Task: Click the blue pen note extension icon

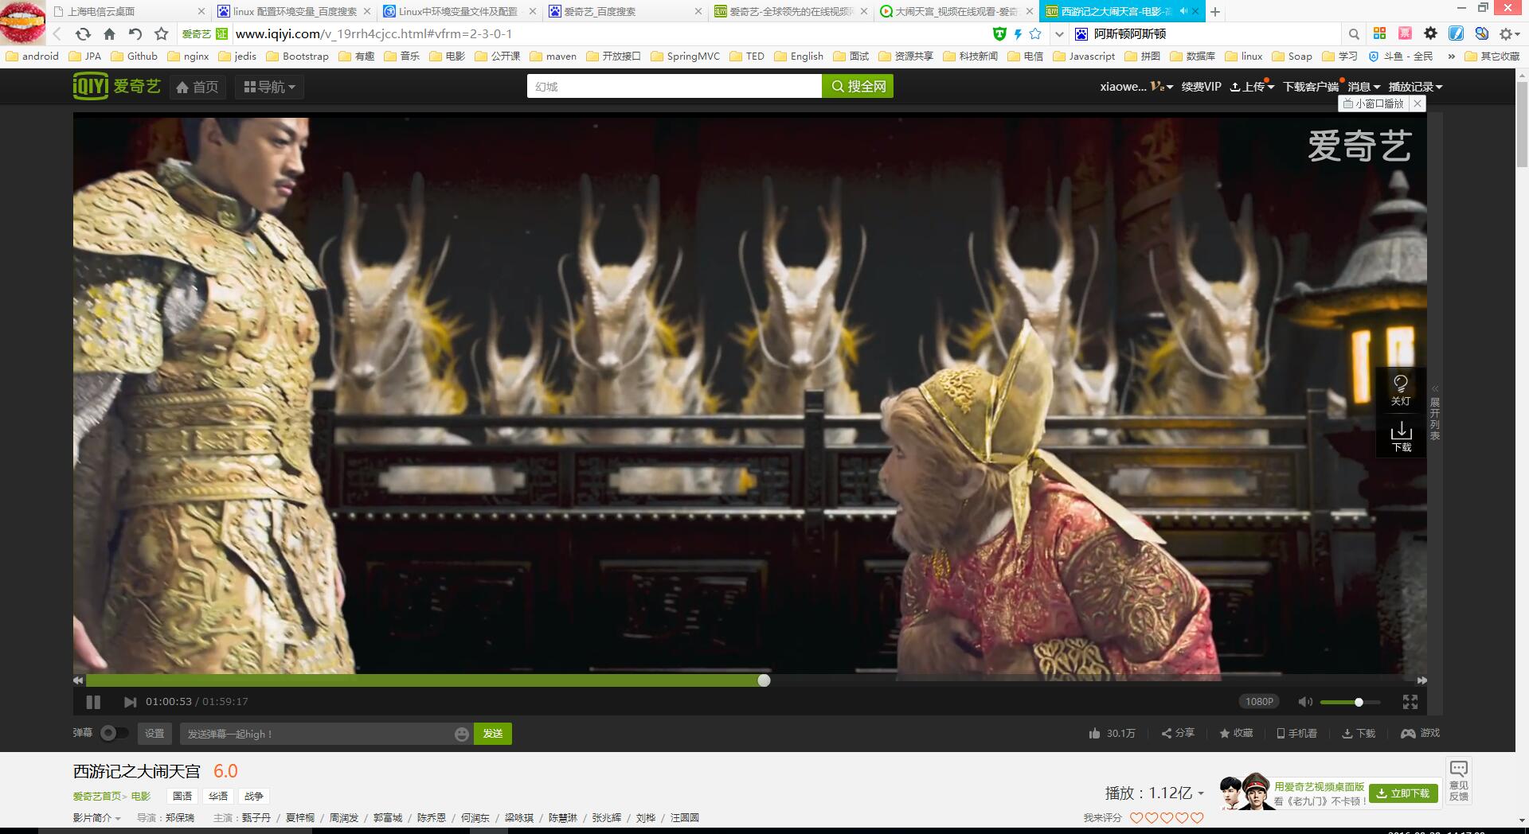Action: pyautogui.click(x=1456, y=33)
